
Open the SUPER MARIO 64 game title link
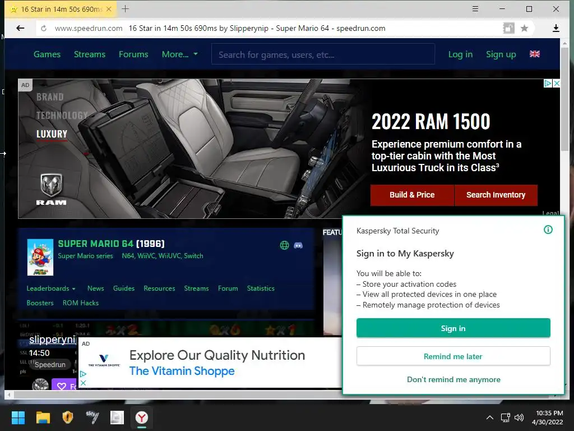(95, 244)
